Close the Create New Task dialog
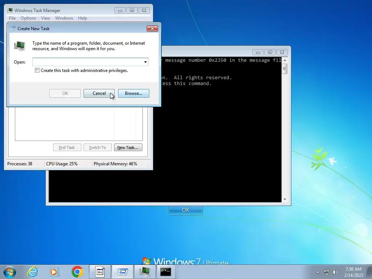The image size is (372, 279). click(152, 28)
